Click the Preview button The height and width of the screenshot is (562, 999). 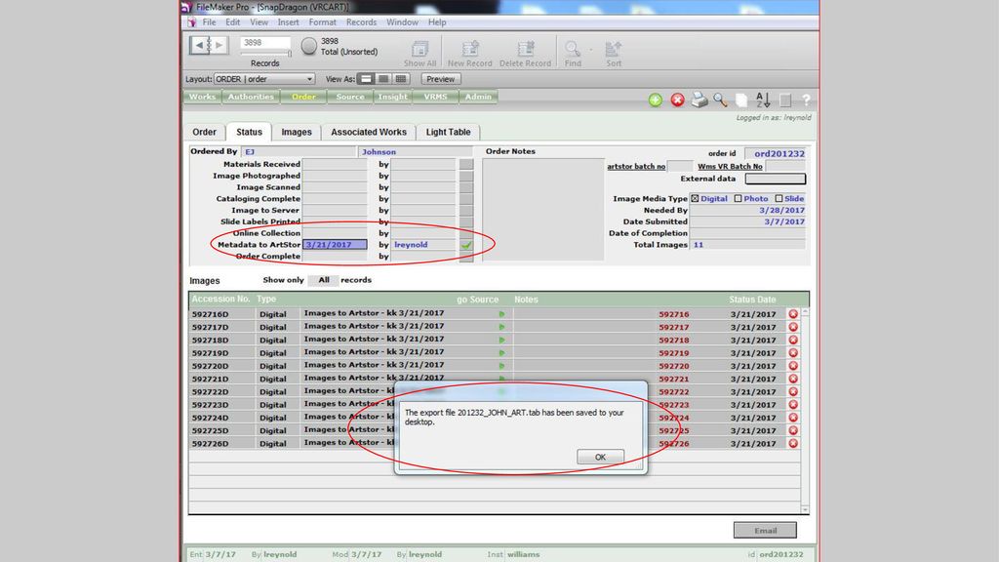click(441, 79)
